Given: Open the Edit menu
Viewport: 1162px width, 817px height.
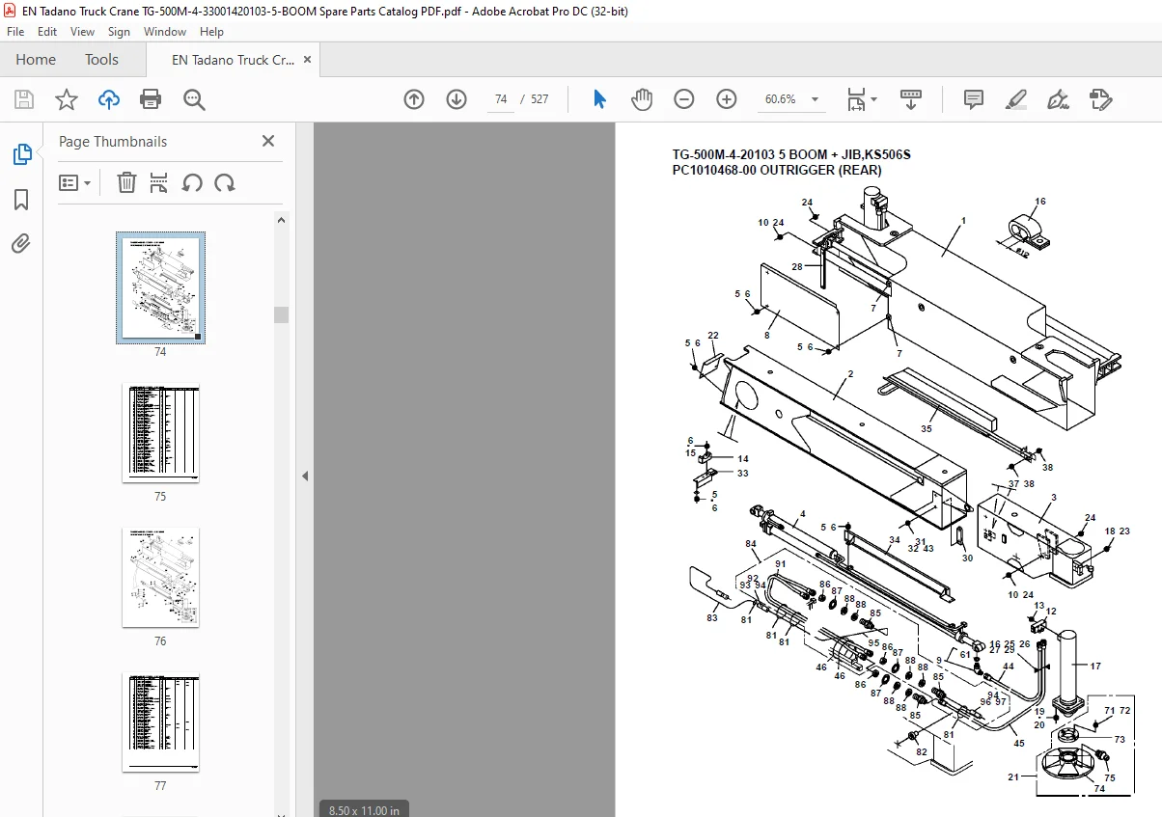Looking at the screenshot, I should 47,32.
